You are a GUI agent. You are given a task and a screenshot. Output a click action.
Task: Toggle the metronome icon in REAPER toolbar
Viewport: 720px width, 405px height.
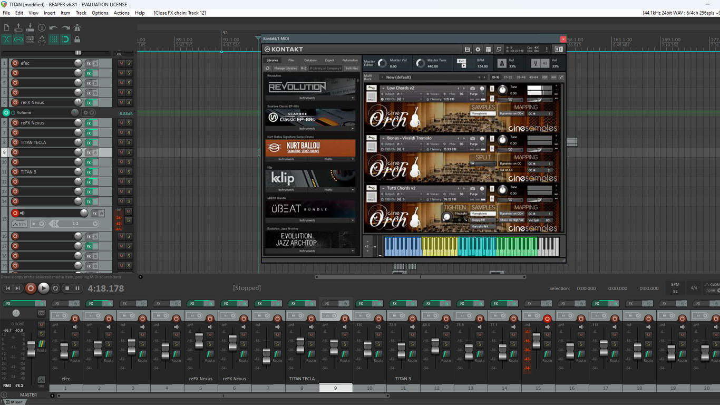77,28
